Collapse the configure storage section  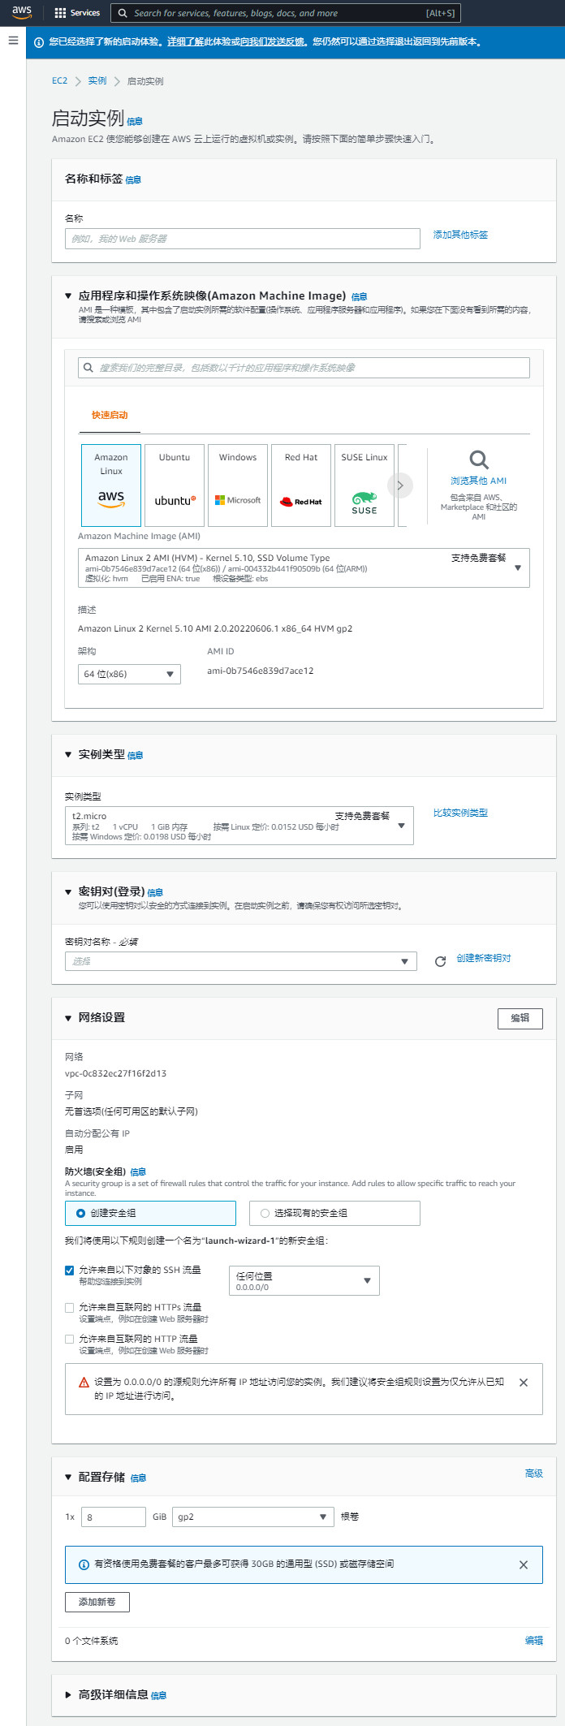pyautogui.click(x=68, y=1478)
